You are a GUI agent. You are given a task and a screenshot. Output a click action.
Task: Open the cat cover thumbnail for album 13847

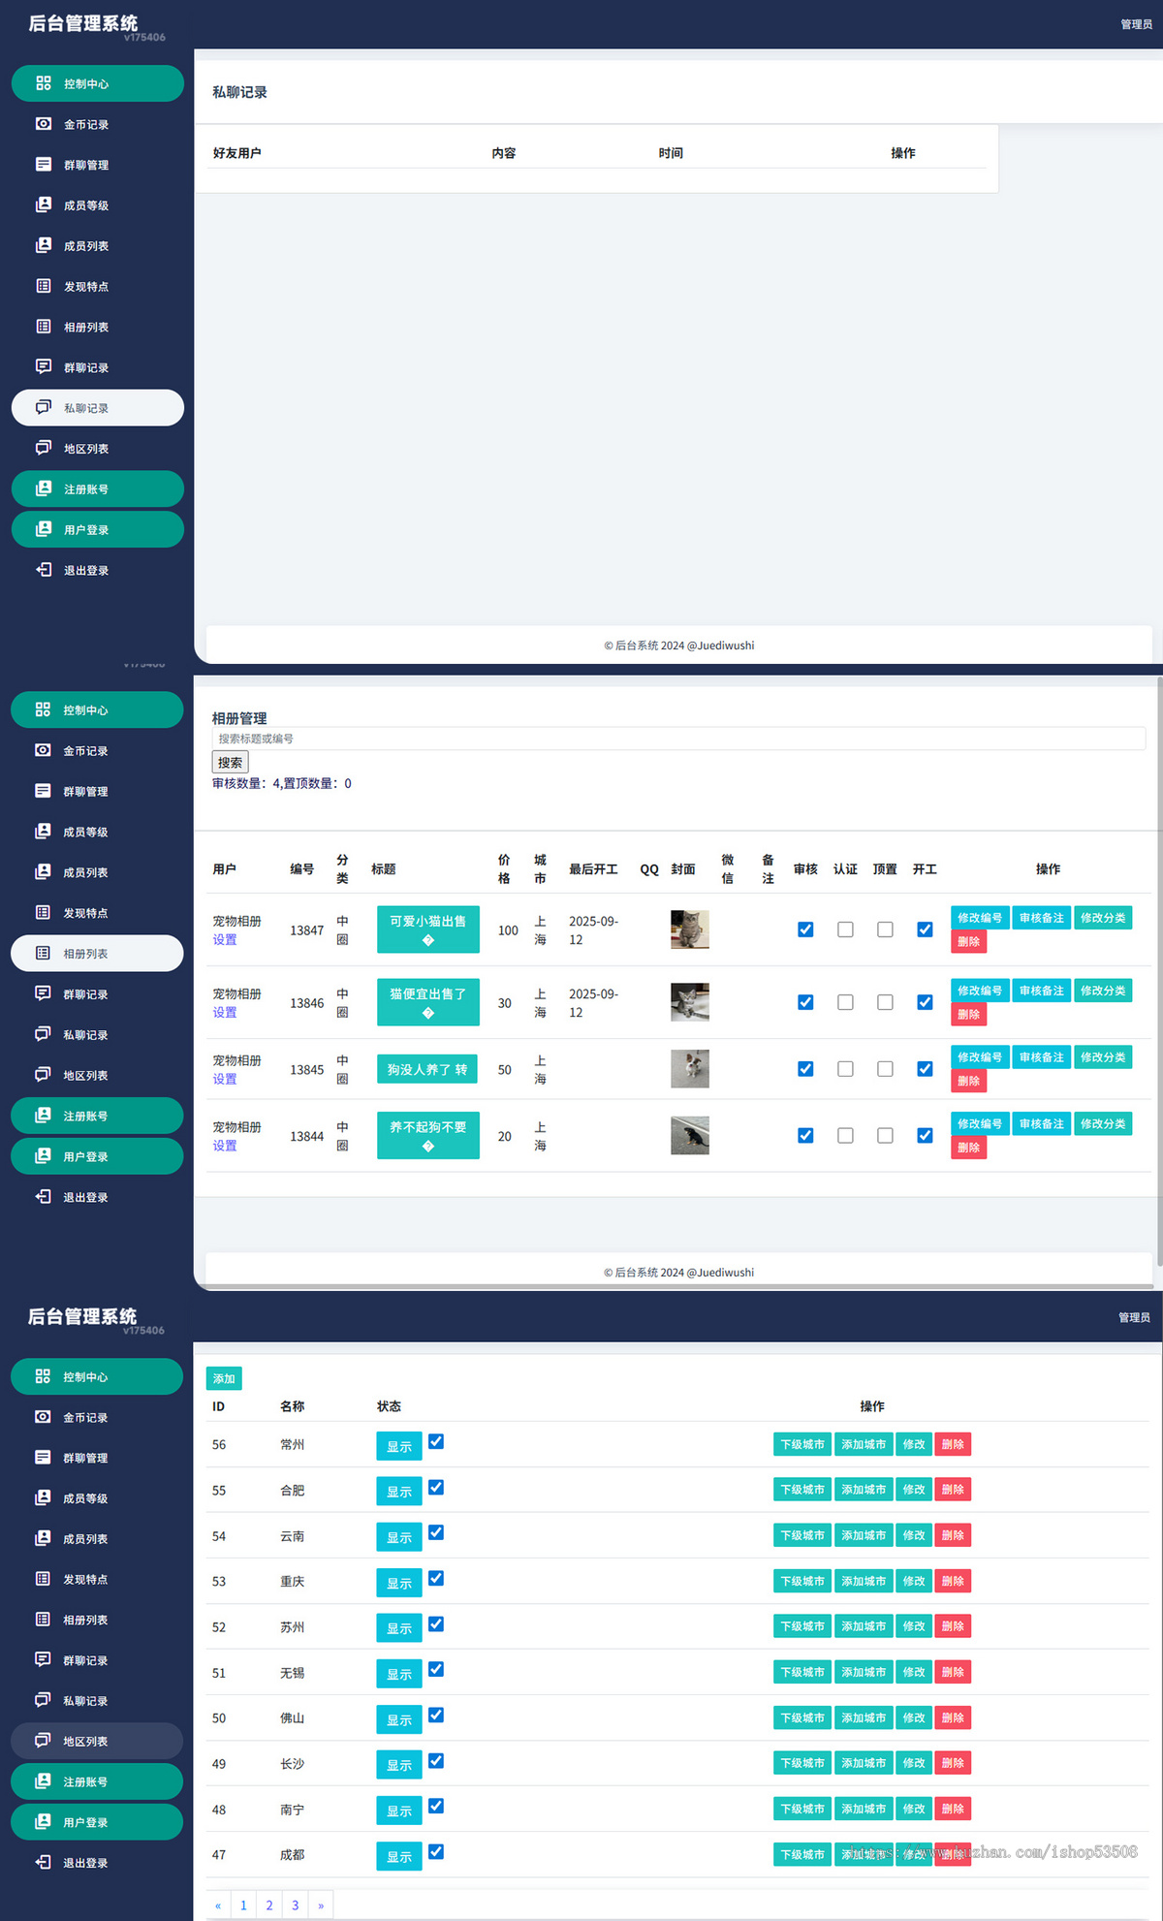(x=689, y=929)
